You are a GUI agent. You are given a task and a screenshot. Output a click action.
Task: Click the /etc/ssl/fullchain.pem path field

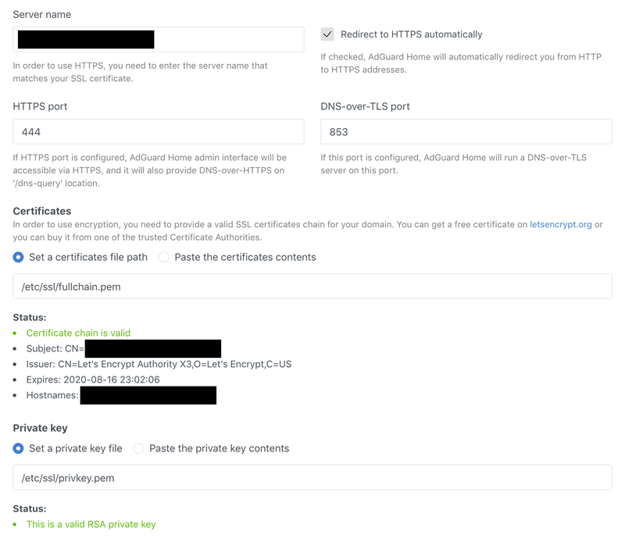(312, 287)
